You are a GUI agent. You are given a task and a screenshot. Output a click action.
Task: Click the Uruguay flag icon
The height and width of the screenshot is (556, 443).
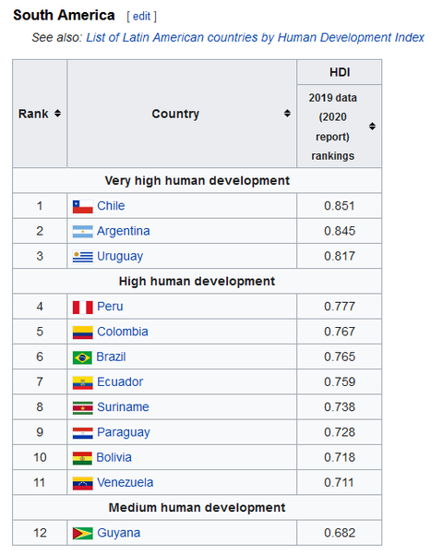click(x=82, y=257)
